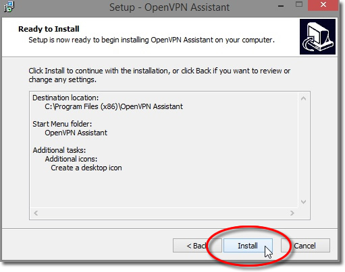Click the setup icon in title bar

pyautogui.click(x=9, y=7)
